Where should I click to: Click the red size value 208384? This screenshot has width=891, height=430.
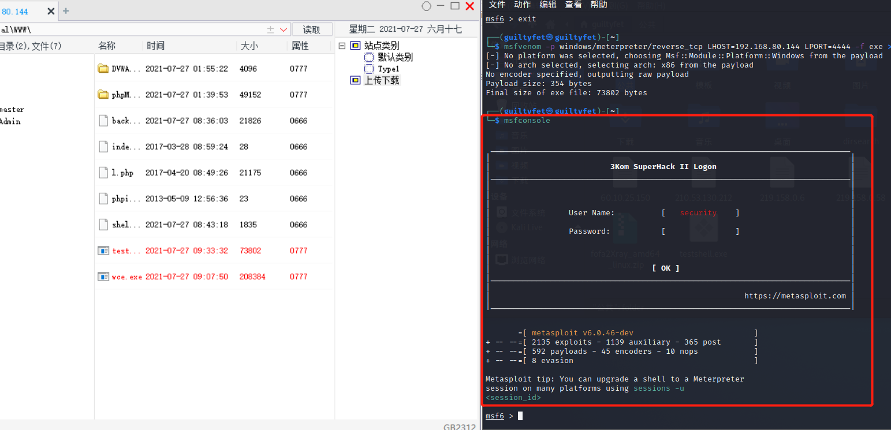[x=252, y=276]
